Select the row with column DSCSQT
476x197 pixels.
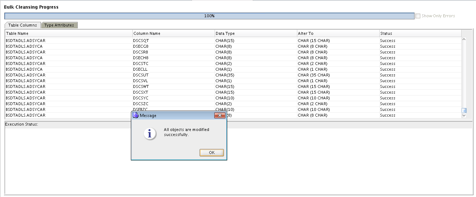141,41
